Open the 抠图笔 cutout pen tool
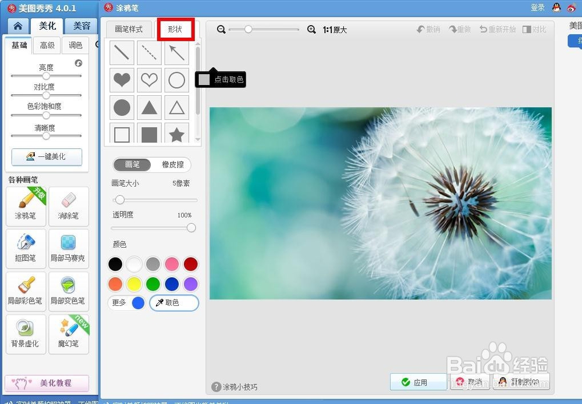The image size is (582, 404). pos(26,249)
